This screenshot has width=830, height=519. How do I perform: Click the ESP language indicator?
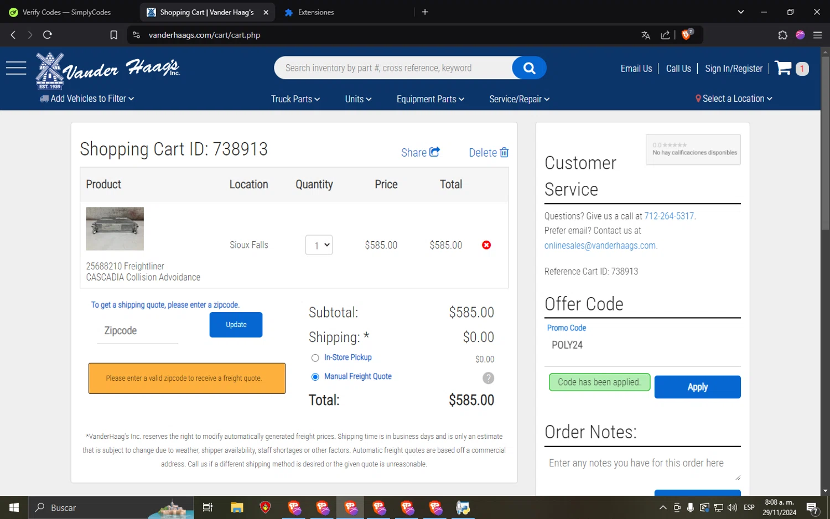tap(749, 507)
